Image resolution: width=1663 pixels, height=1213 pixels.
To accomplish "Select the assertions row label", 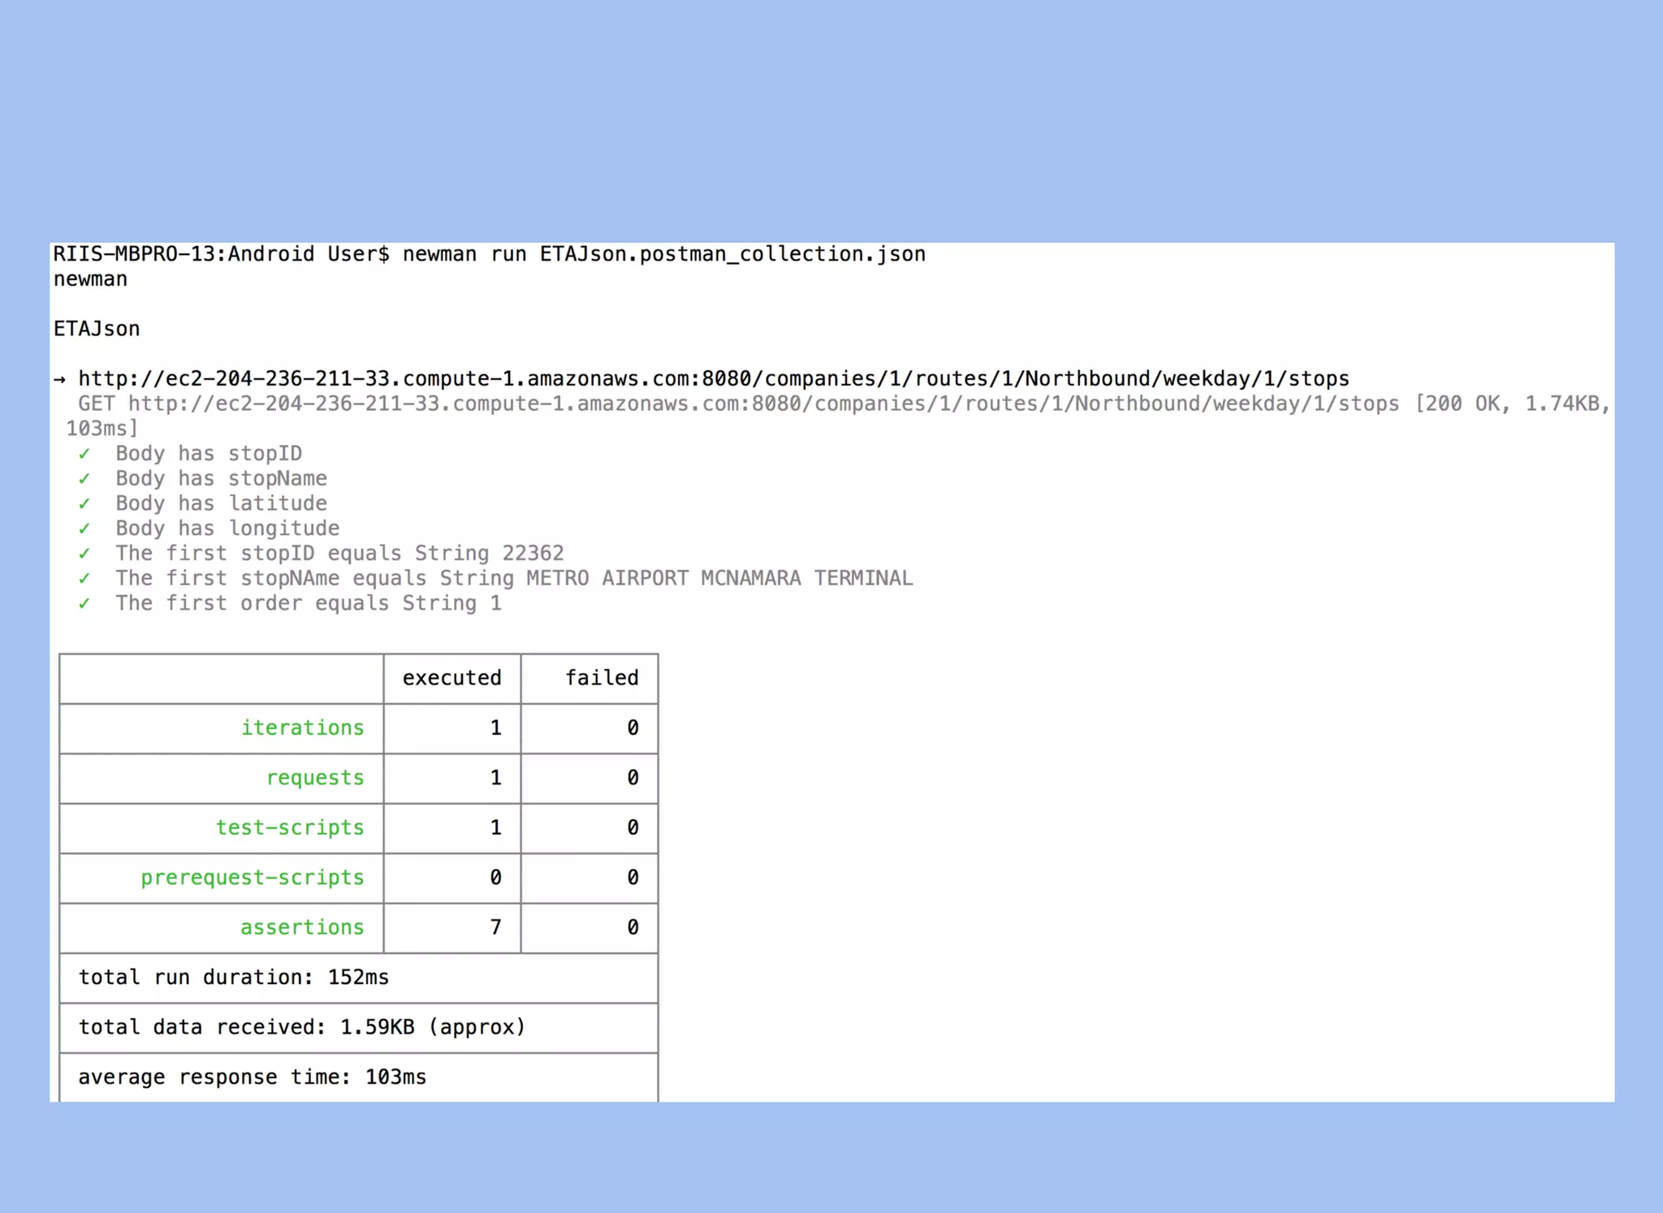I will click(302, 927).
